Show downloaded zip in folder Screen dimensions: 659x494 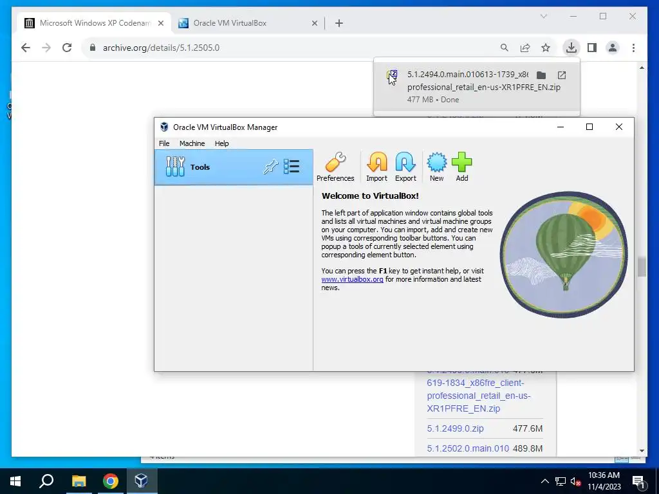(541, 75)
